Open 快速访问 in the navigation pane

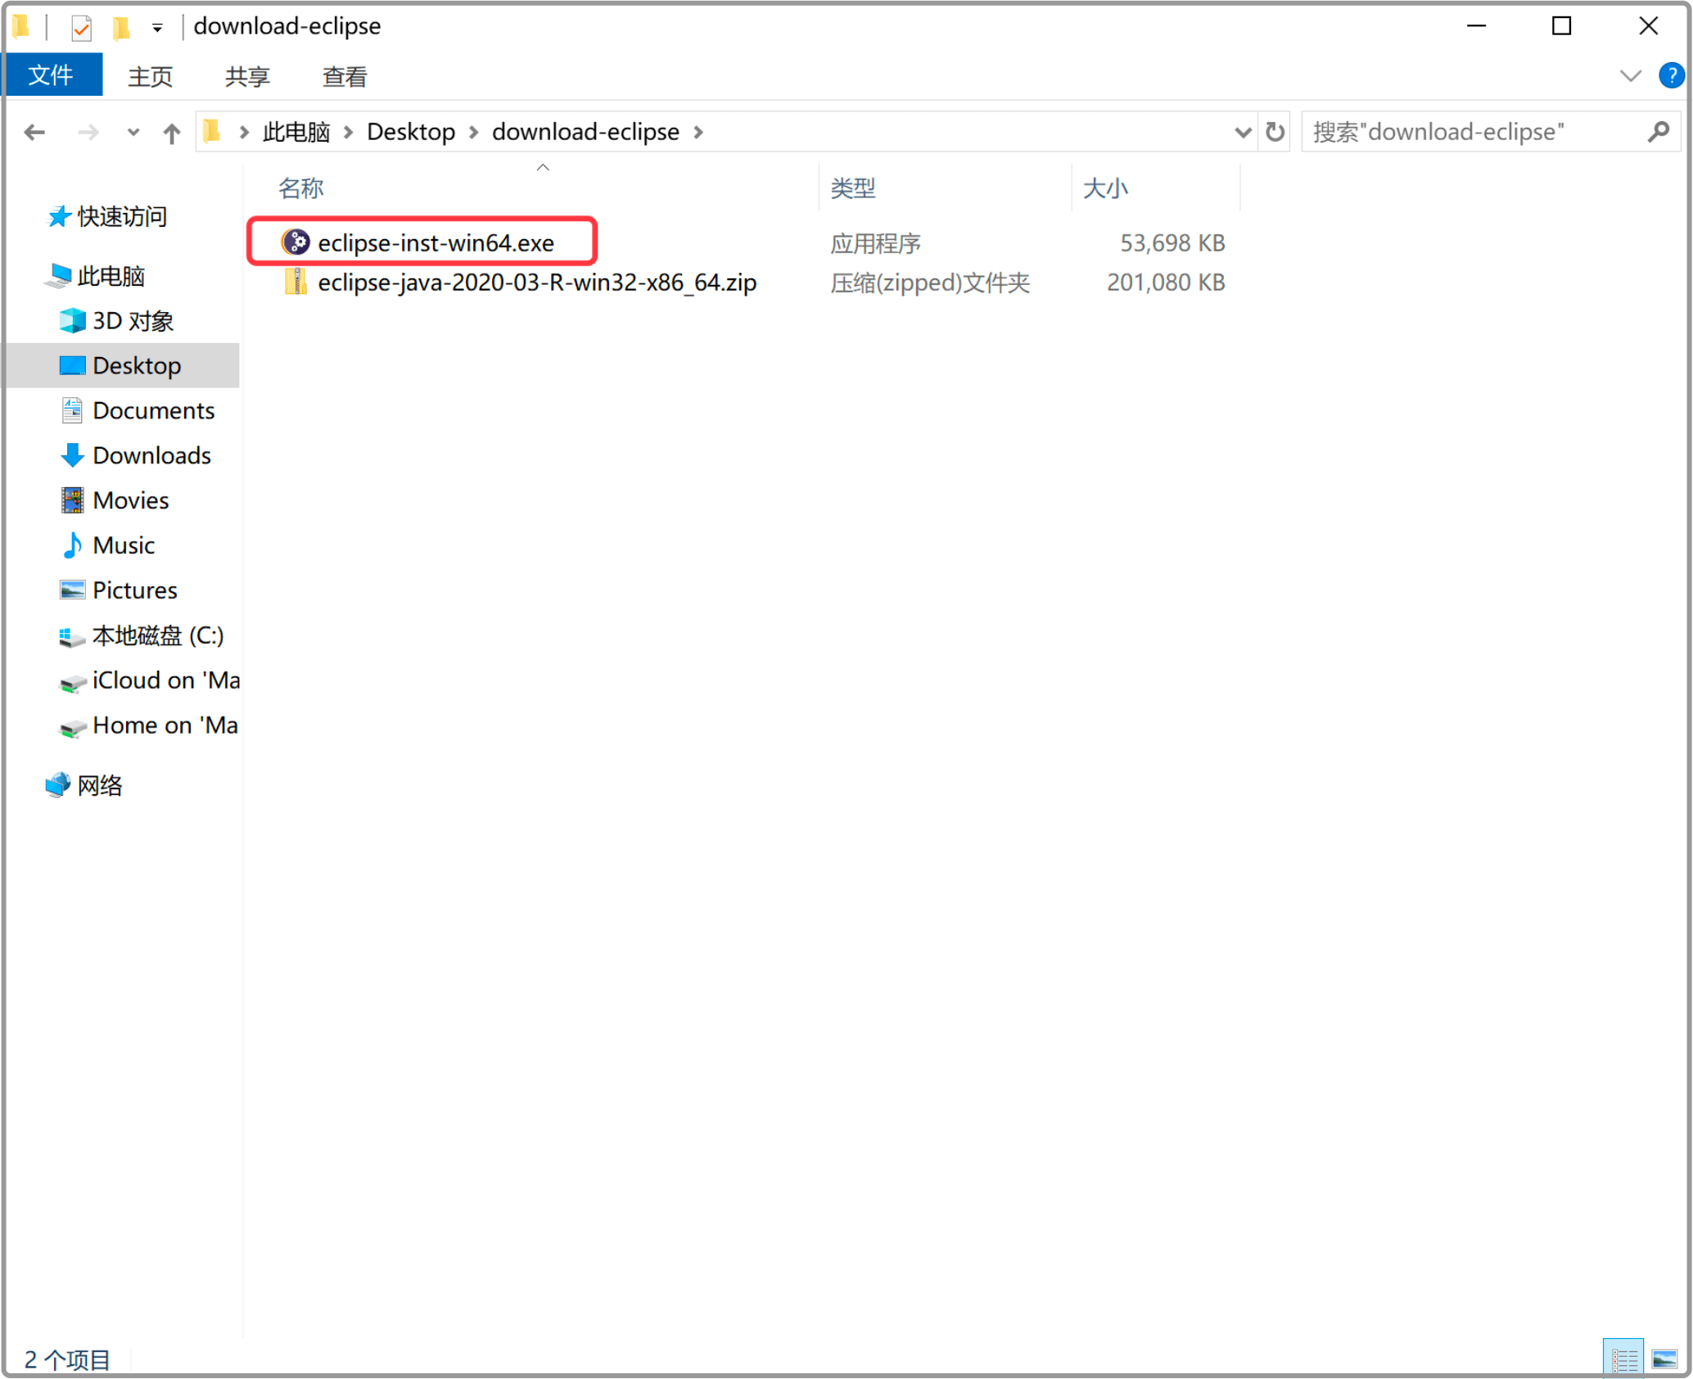pyautogui.click(x=122, y=216)
